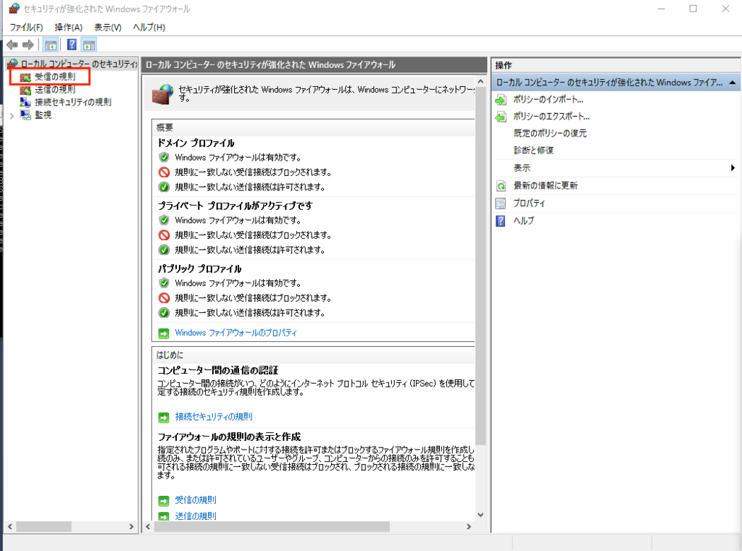Click the green shield icon under ドメイン プロファイル
This screenshot has width=742, height=551.
click(x=164, y=158)
